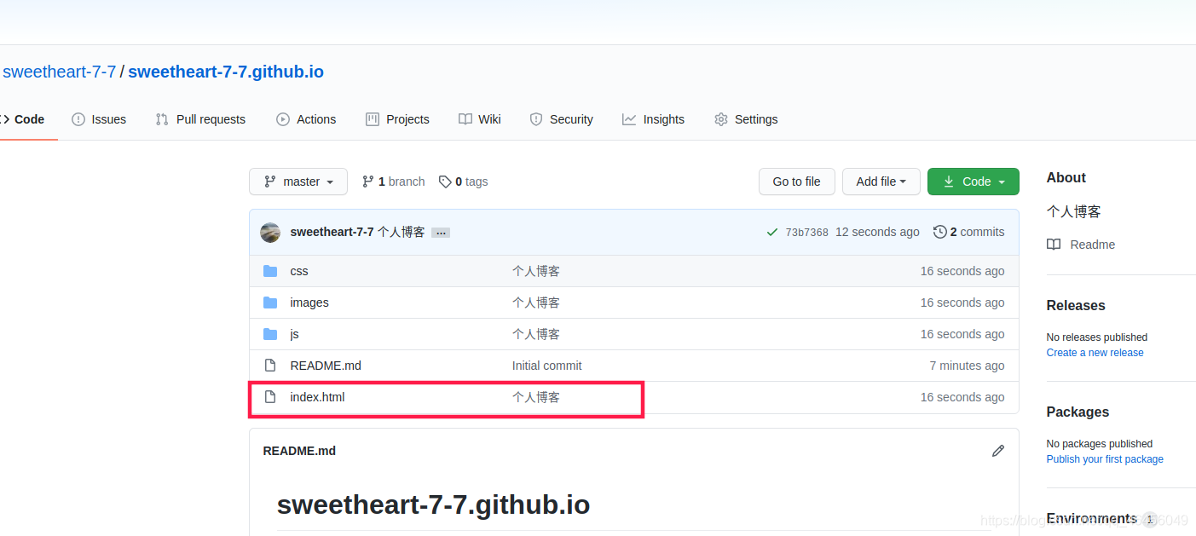1196x536 pixels.
Task: Click the index.html file icon
Action: 270,397
